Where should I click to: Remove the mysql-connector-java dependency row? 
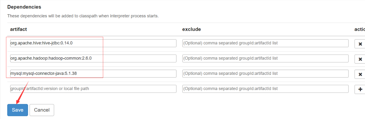pos(360,74)
